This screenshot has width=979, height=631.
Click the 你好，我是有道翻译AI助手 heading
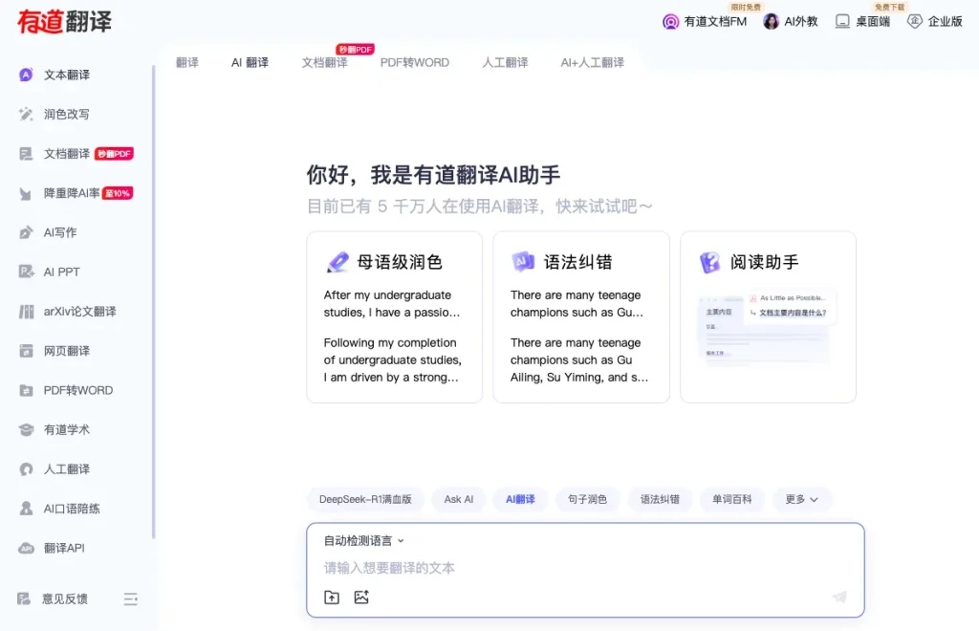point(433,175)
